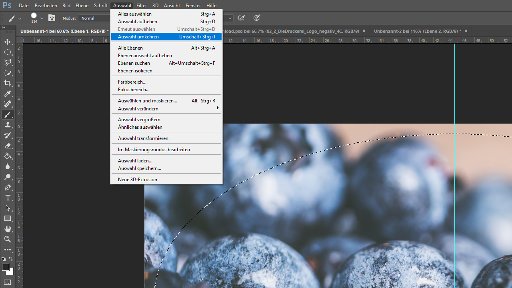Open the Schrift menu
This screenshot has width=512, height=288.
[101, 6]
